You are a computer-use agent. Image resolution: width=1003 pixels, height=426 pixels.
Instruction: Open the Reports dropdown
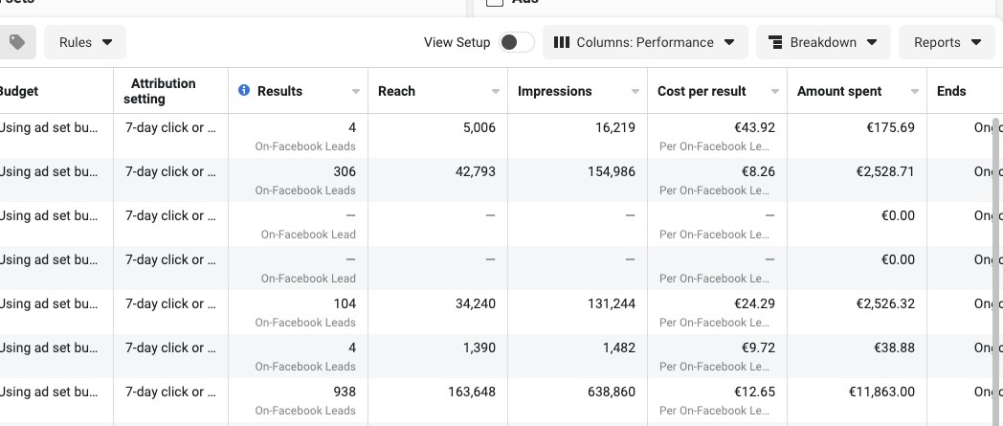[x=947, y=42]
